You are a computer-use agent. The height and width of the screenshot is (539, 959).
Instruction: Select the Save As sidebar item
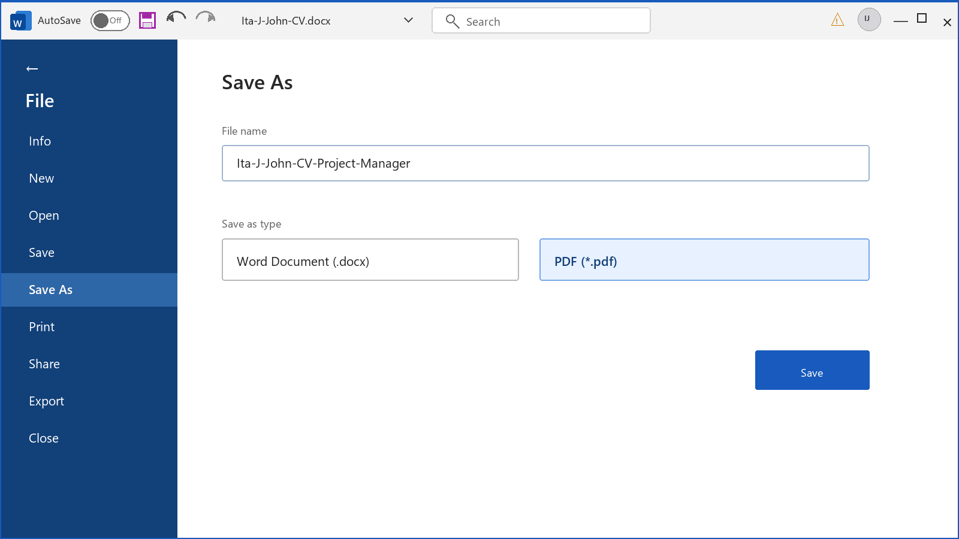coord(89,290)
